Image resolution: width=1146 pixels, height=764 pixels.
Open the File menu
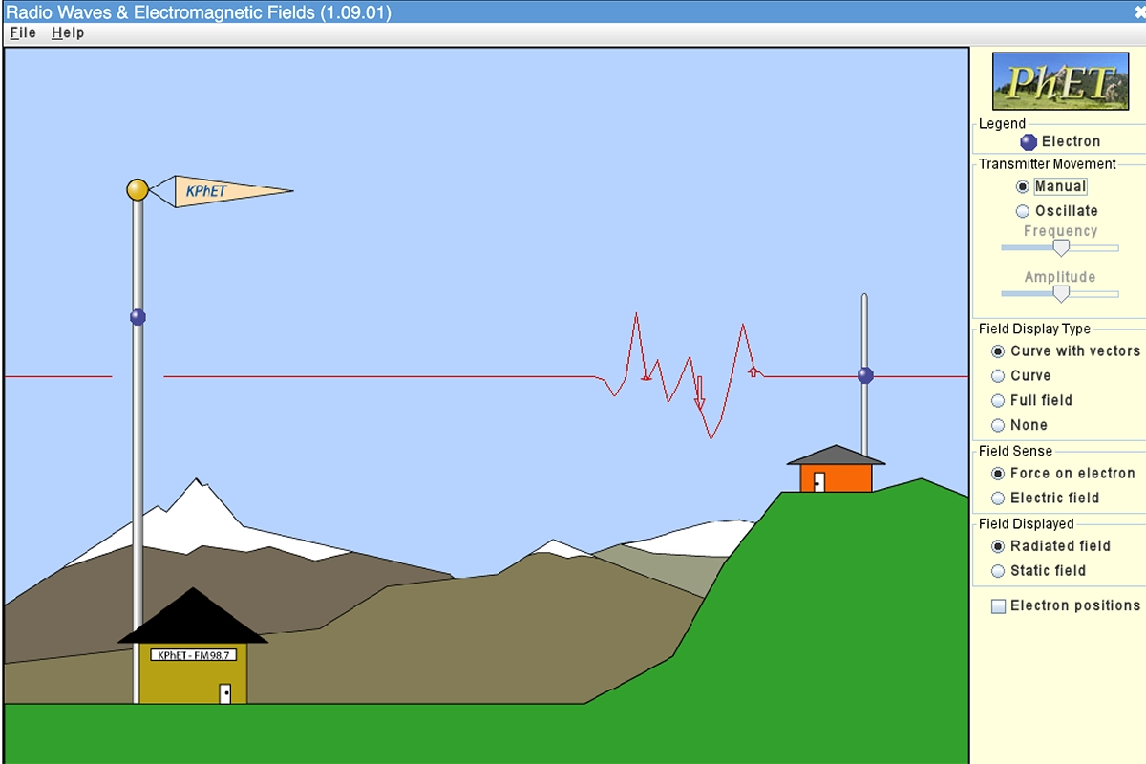pos(23,32)
